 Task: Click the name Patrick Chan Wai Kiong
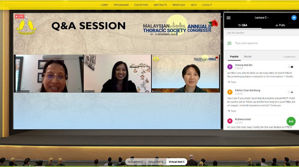pos(247,90)
